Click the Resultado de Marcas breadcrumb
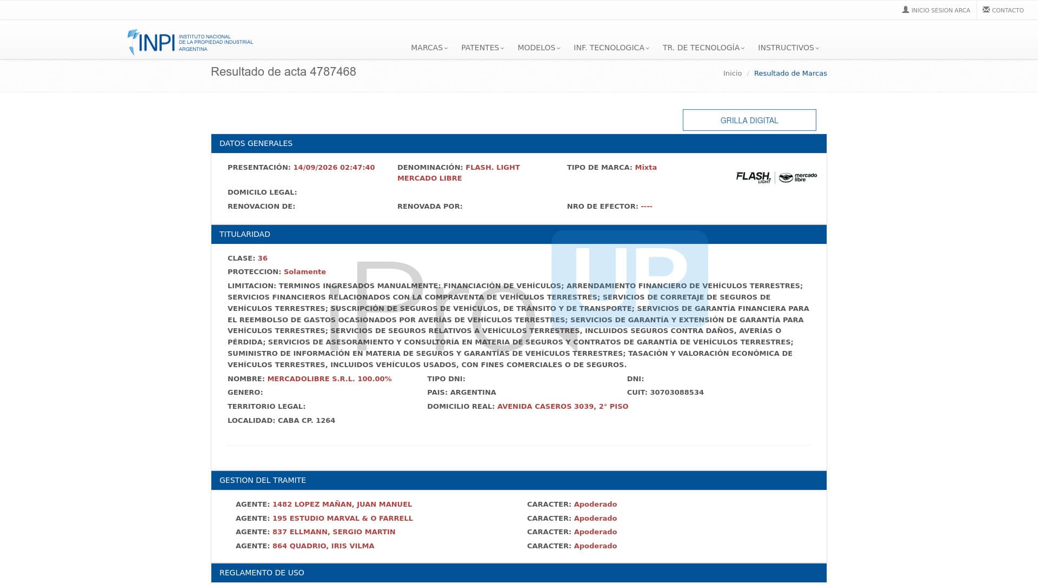 790,74
